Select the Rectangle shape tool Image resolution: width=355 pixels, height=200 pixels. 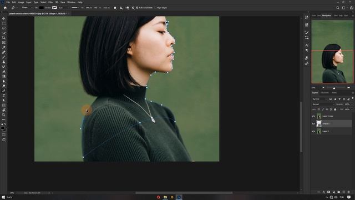click(4, 105)
